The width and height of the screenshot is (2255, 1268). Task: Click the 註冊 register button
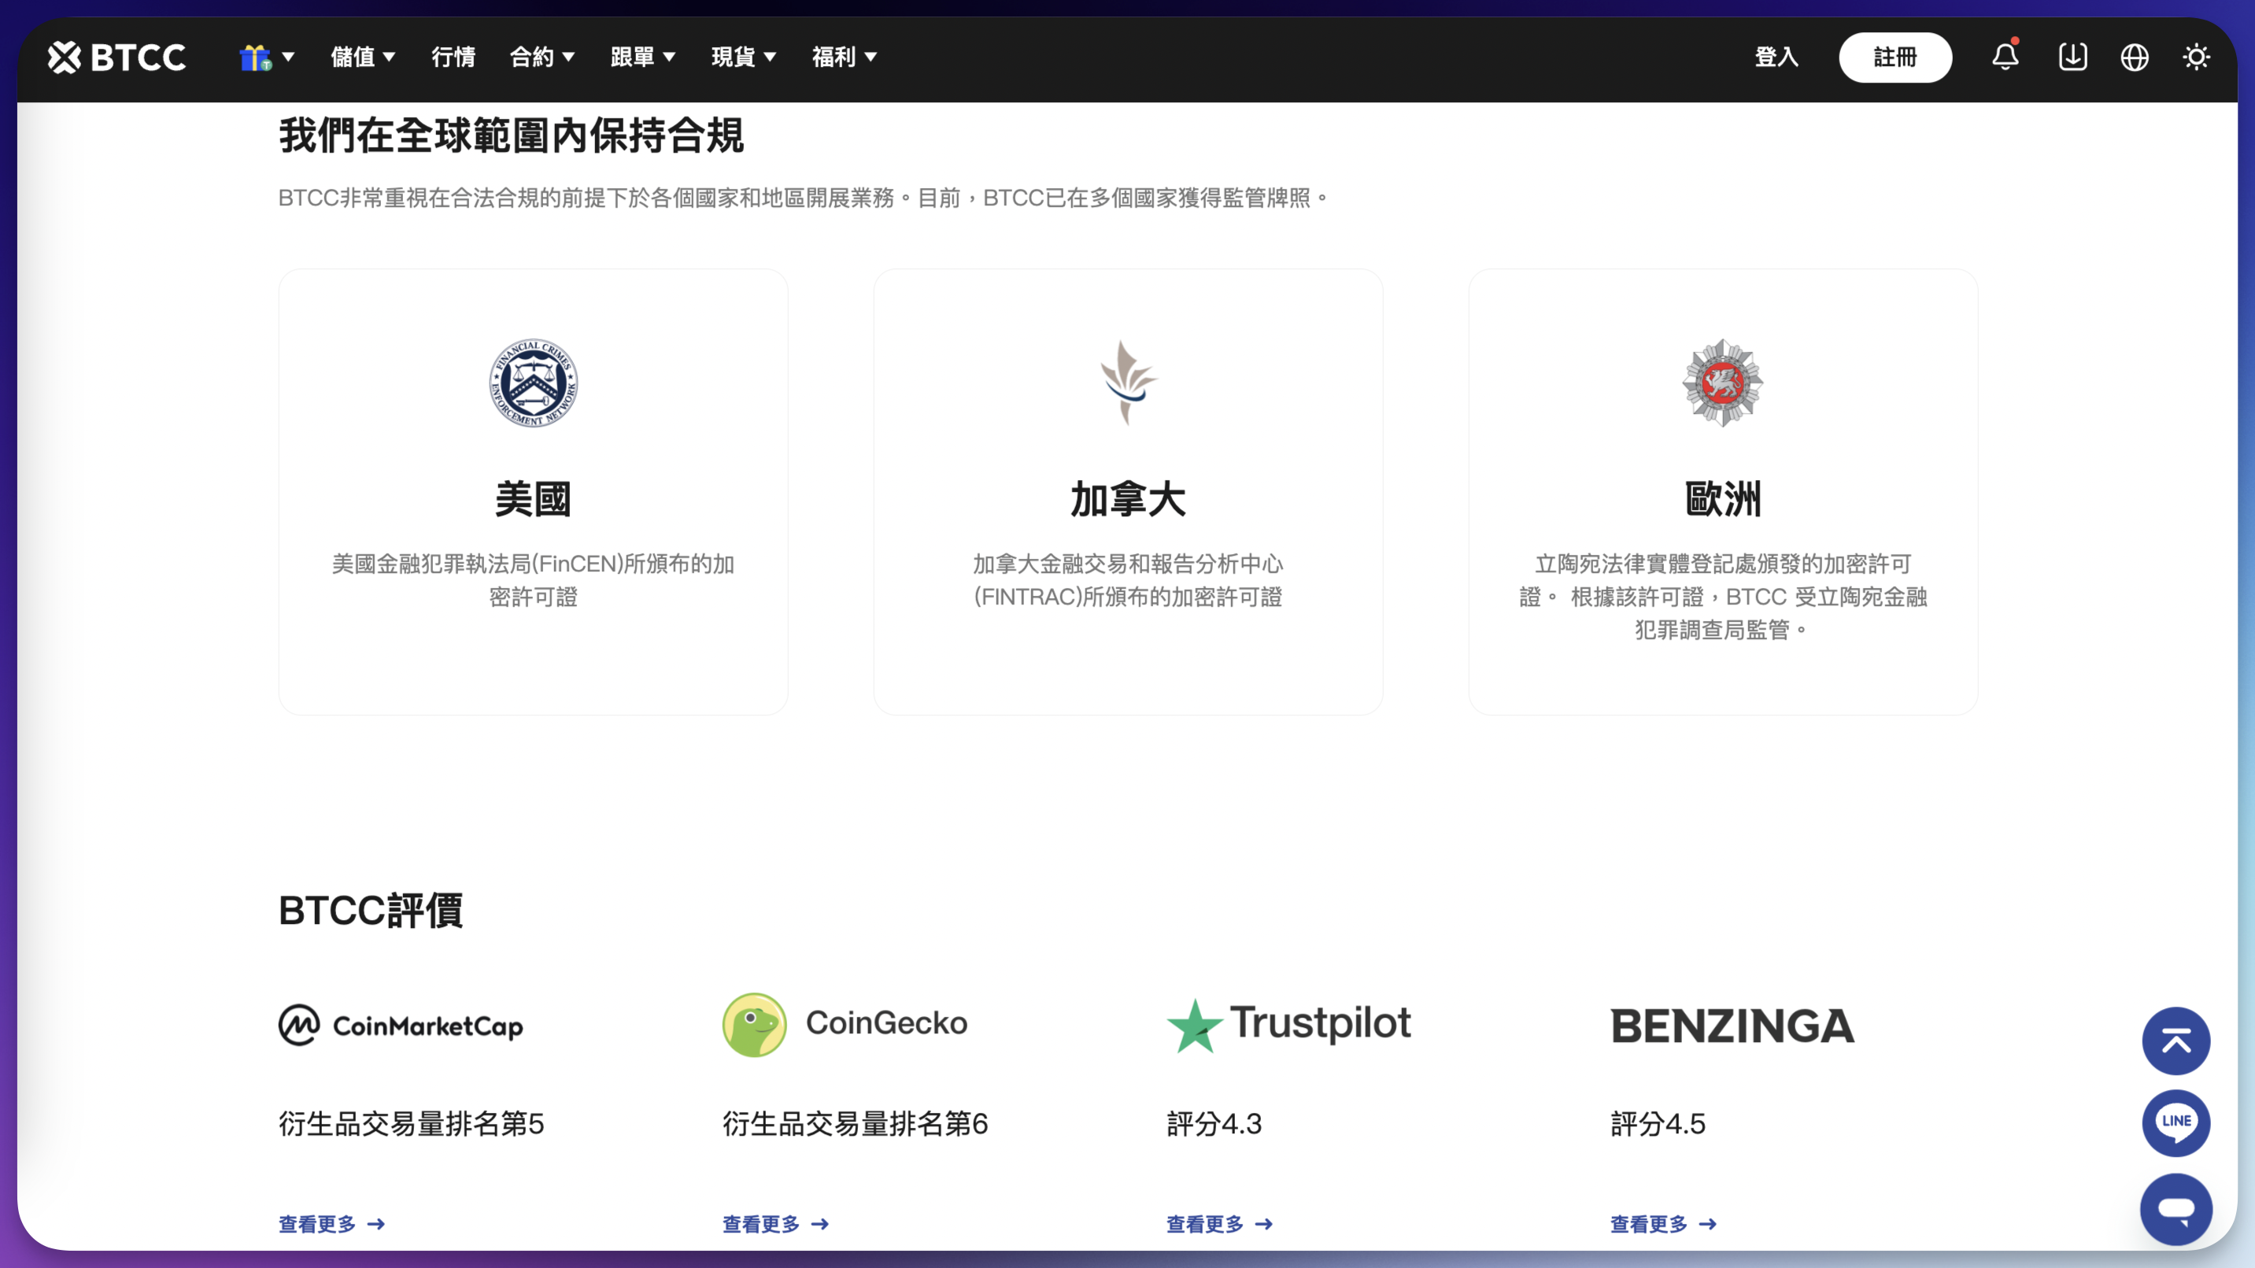(x=1895, y=57)
